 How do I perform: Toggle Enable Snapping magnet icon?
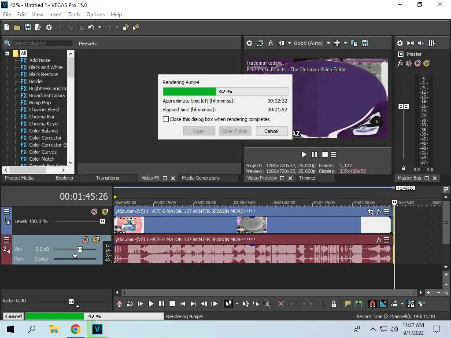[x=372, y=304]
